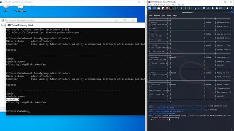Open the File menu in Kali terminal

click(x=151, y=15)
